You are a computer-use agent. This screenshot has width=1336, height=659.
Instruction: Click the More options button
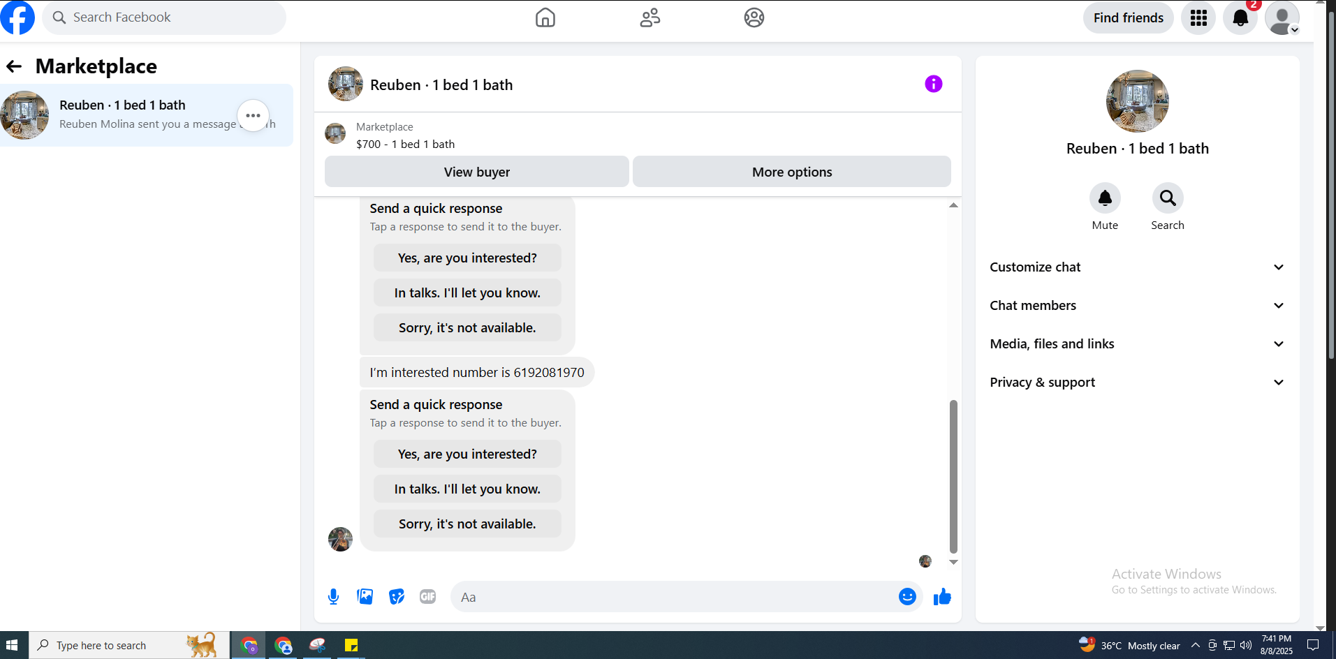[x=792, y=172]
